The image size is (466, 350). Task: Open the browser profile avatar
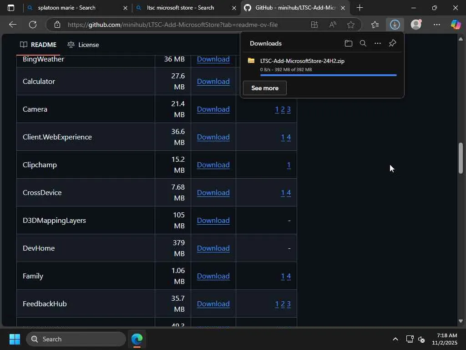coord(416,25)
